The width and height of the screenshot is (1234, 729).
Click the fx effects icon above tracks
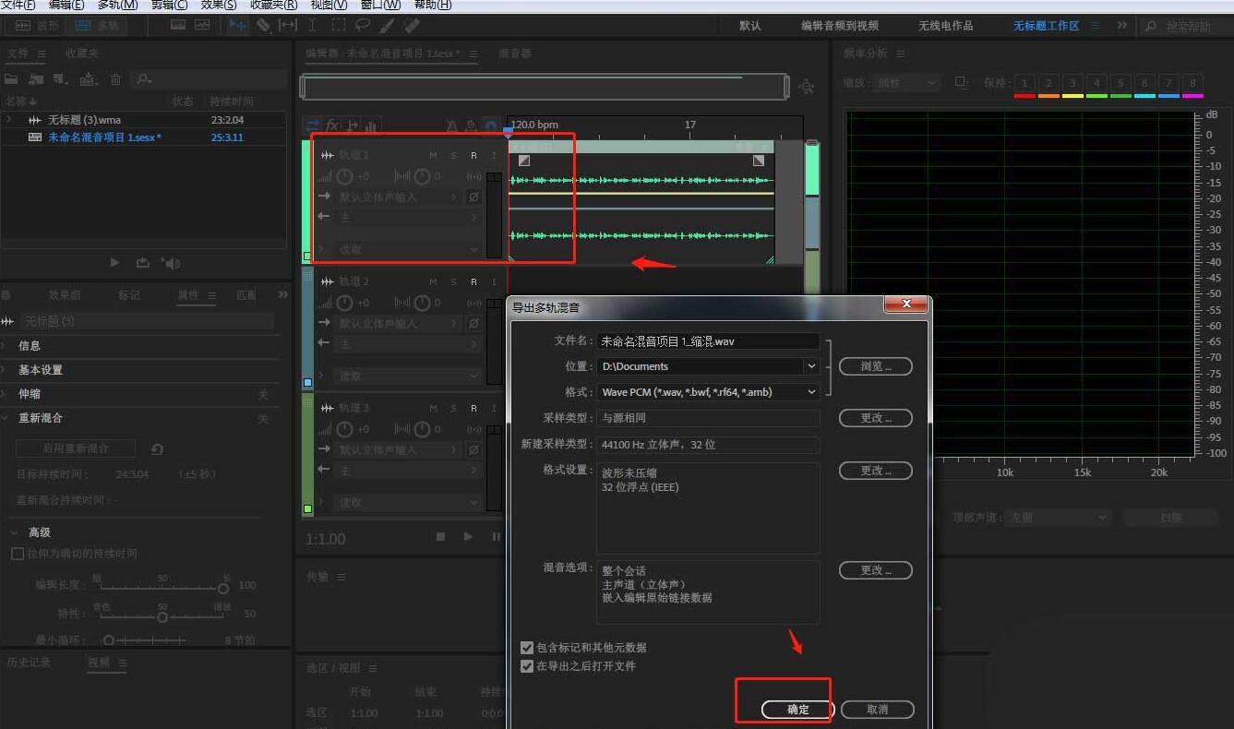[331, 125]
